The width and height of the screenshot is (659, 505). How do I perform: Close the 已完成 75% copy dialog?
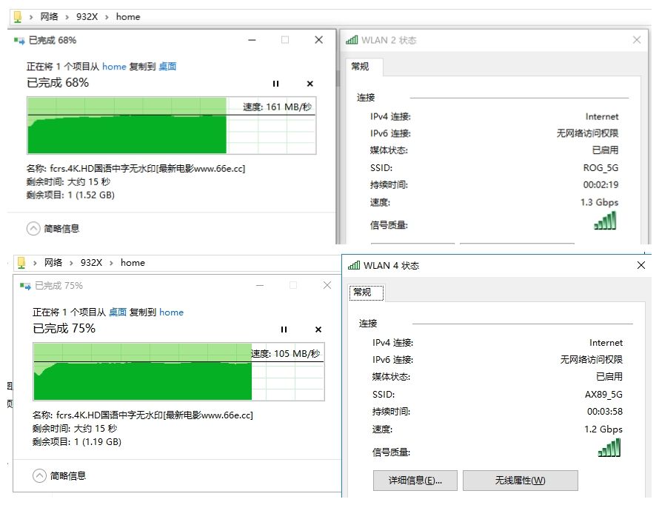[x=327, y=285]
